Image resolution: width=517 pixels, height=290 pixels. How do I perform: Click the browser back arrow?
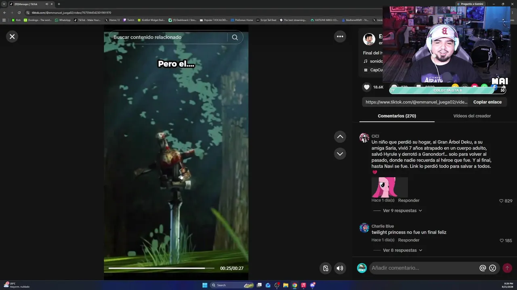pyautogui.click(x=4, y=12)
